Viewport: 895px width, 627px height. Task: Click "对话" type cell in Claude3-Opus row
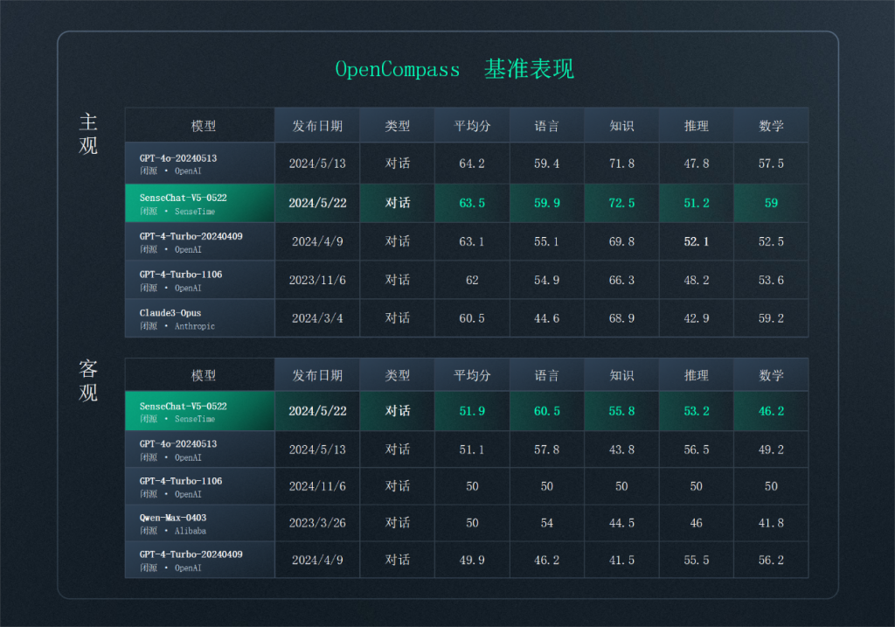coord(398,318)
